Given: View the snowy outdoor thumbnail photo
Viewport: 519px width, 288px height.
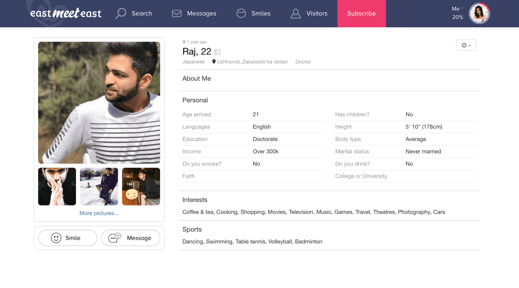Looking at the screenshot, I should click(99, 187).
